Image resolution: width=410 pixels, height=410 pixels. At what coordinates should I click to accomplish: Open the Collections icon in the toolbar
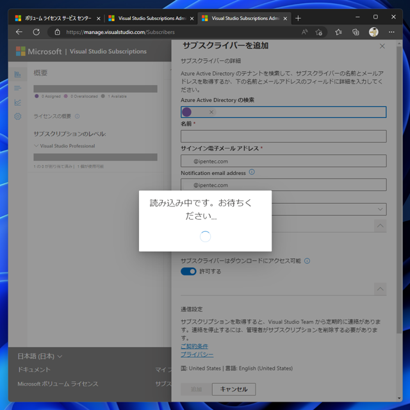pyautogui.click(x=356, y=32)
